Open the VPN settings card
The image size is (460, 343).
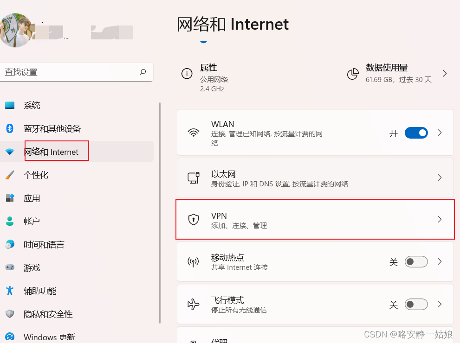coord(315,219)
